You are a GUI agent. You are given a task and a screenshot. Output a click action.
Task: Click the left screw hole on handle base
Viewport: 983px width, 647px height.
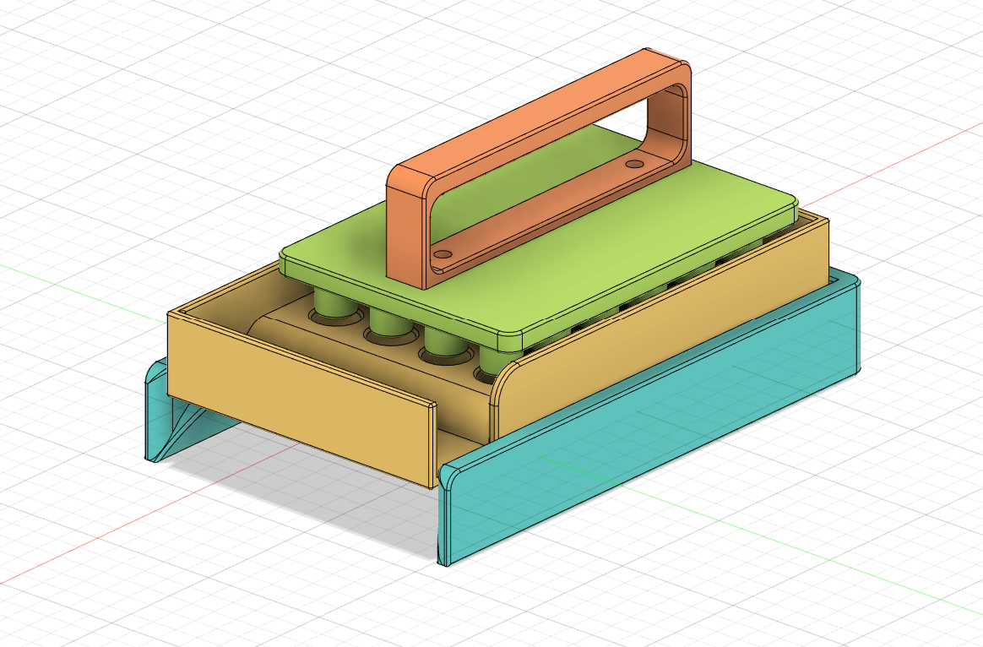point(443,254)
